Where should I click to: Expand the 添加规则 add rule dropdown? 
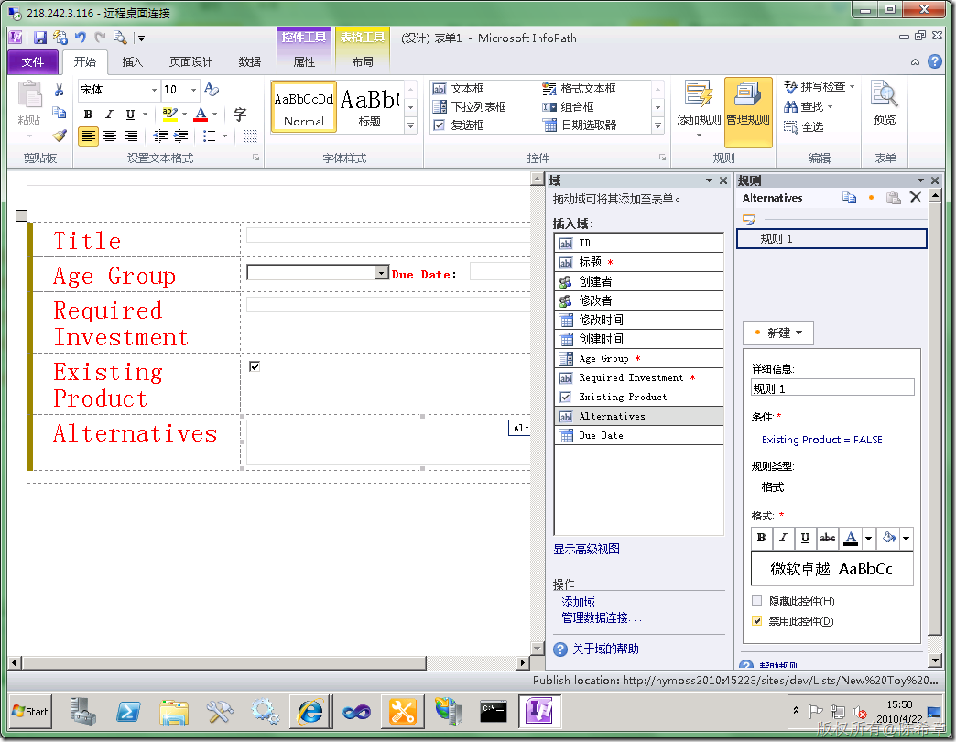[699, 136]
